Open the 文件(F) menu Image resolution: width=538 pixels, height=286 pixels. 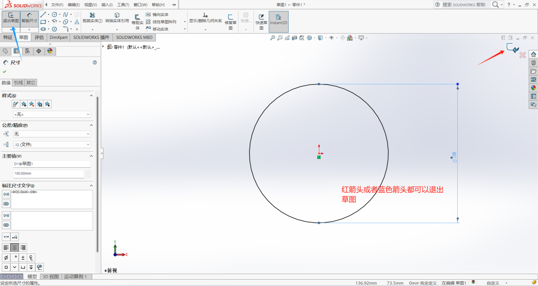coord(57,5)
